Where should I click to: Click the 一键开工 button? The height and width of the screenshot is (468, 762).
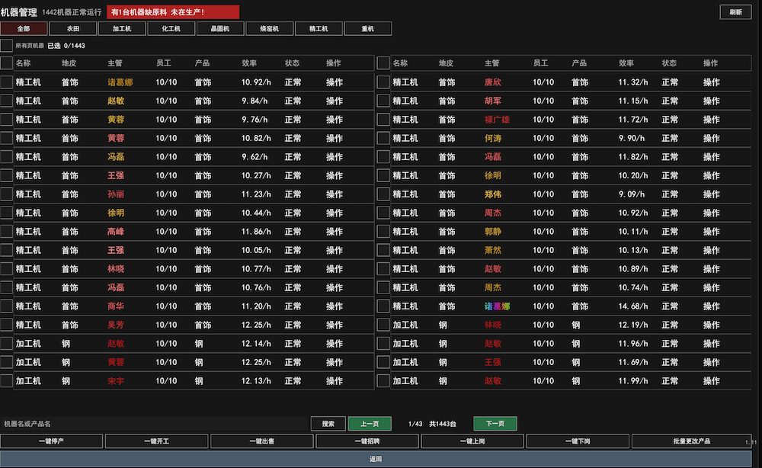156,441
